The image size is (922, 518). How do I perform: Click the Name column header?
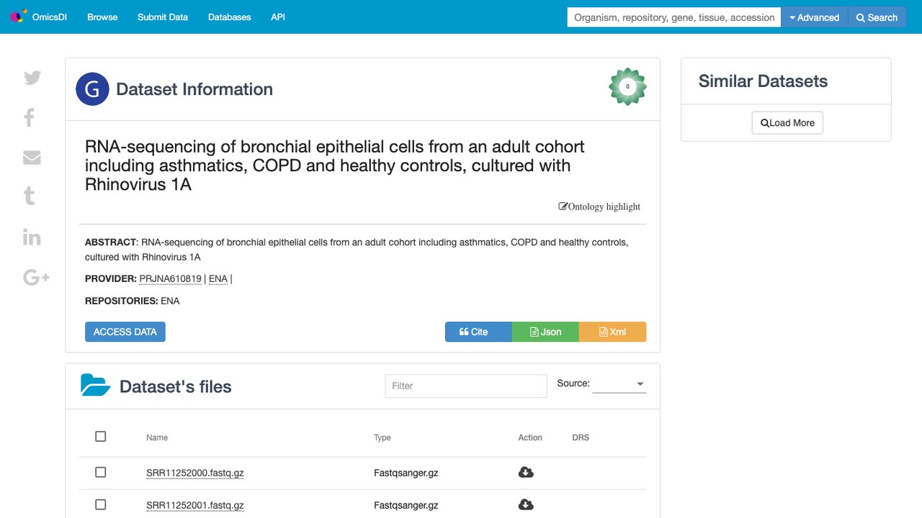click(157, 437)
